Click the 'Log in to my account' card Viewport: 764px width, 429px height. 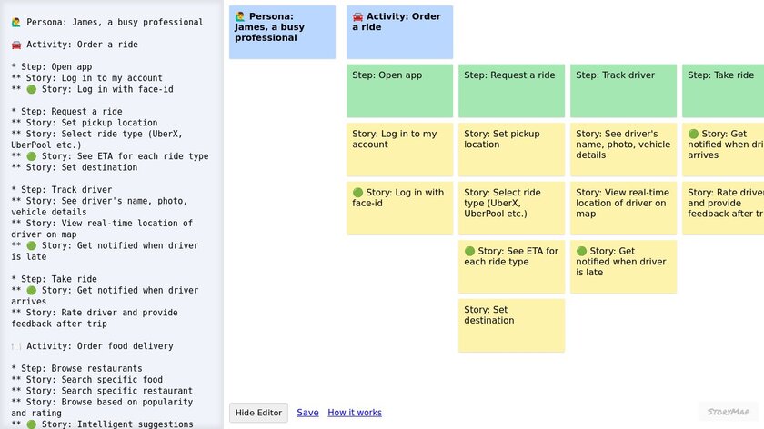click(x=399, y=150)
